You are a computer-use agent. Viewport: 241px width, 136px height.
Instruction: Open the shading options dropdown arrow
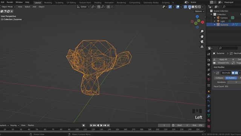coord(203,7)
